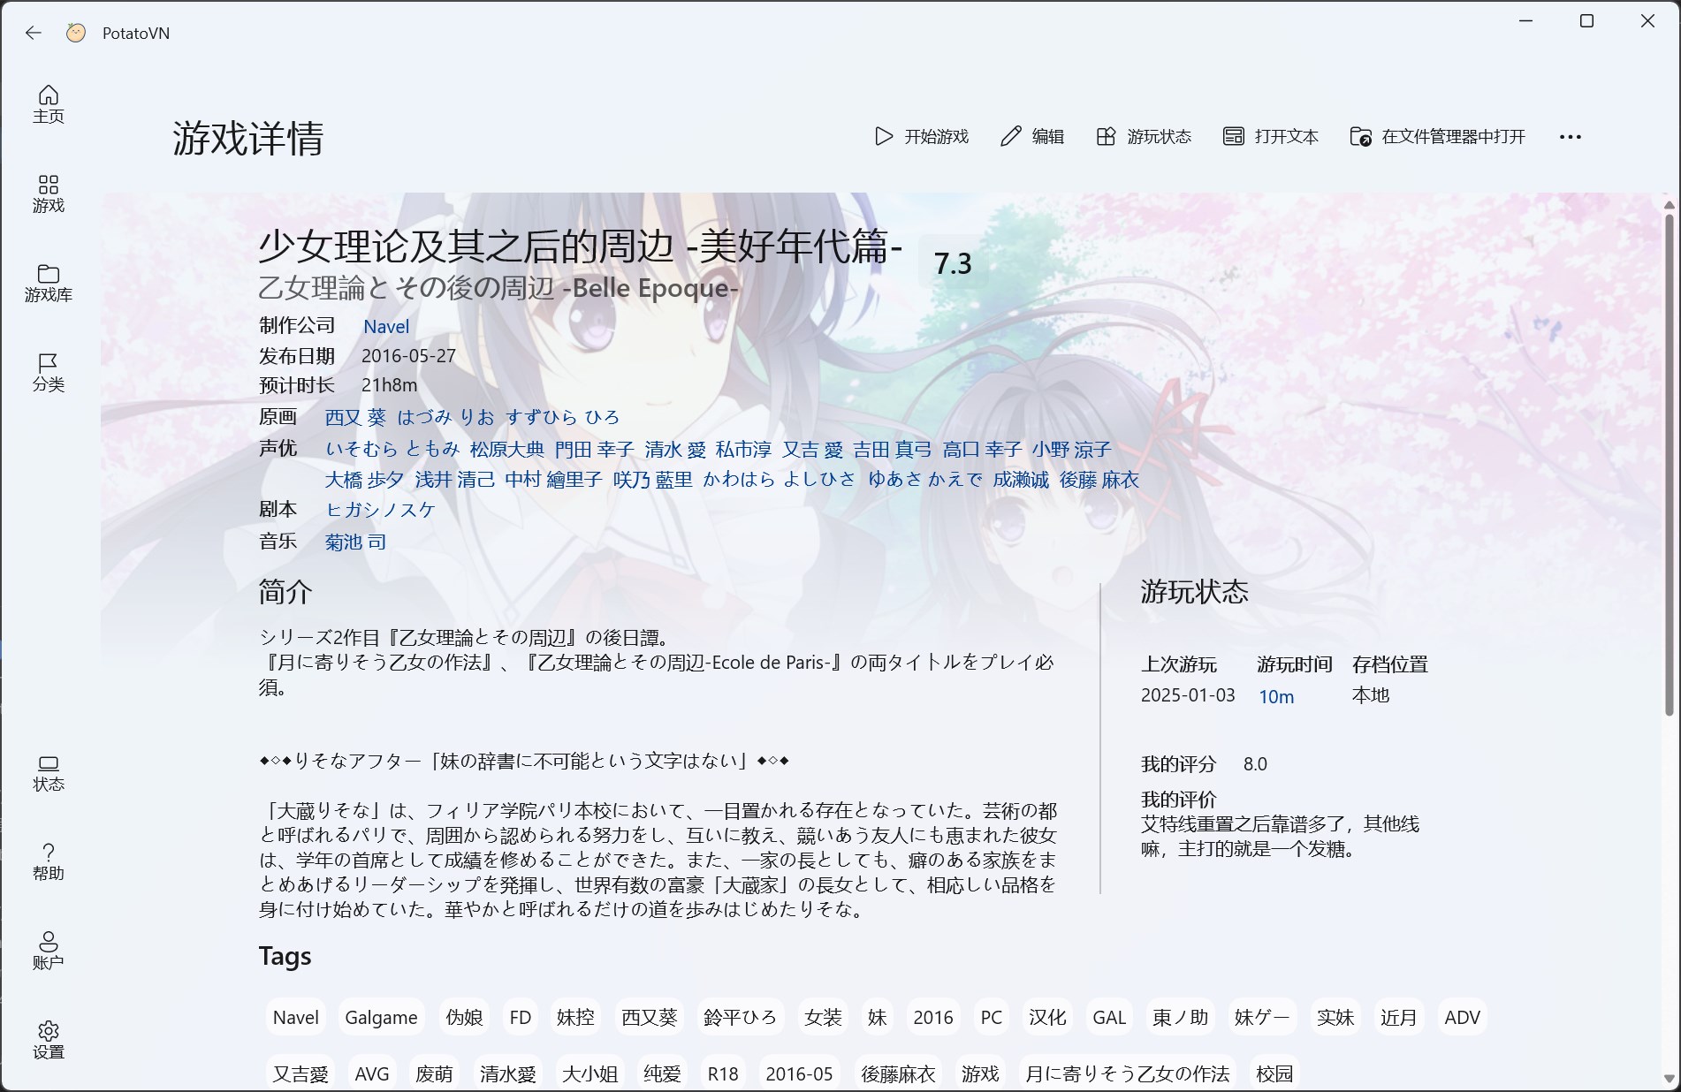Select the 汉化 tag

1047,1017
